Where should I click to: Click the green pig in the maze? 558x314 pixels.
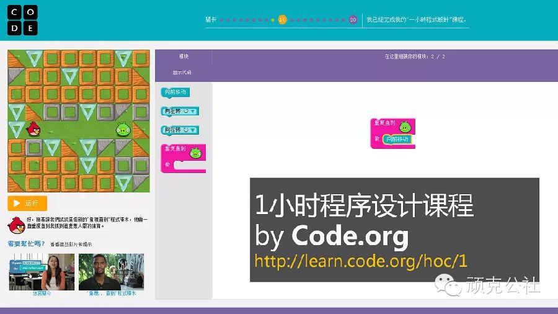click(x=123, y=130)
